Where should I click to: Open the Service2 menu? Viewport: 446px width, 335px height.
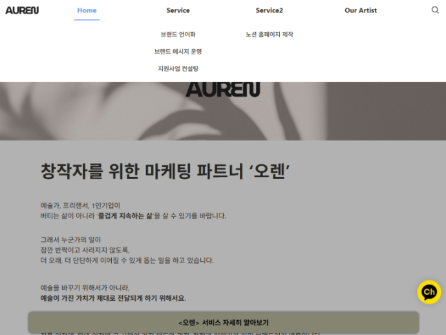270,10
